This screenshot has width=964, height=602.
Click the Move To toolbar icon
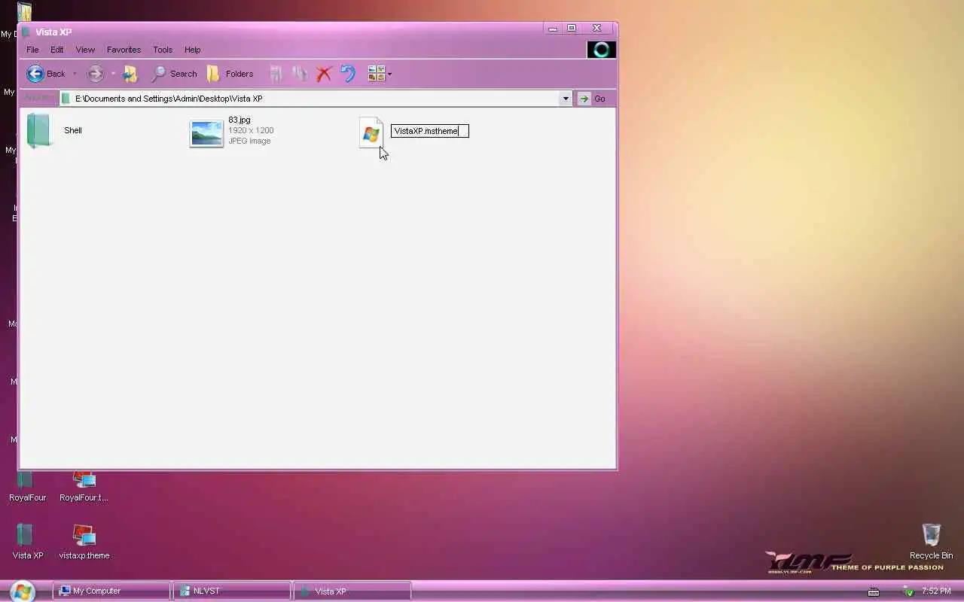point(276,74)
